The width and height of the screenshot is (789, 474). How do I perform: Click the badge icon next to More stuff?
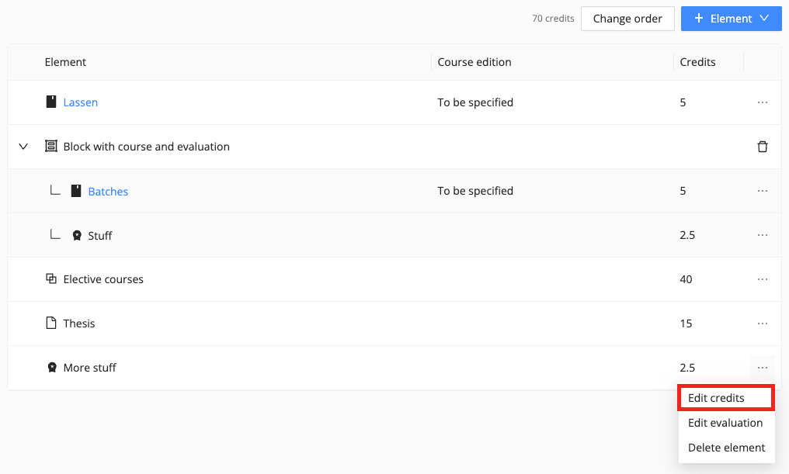point(52,368)
